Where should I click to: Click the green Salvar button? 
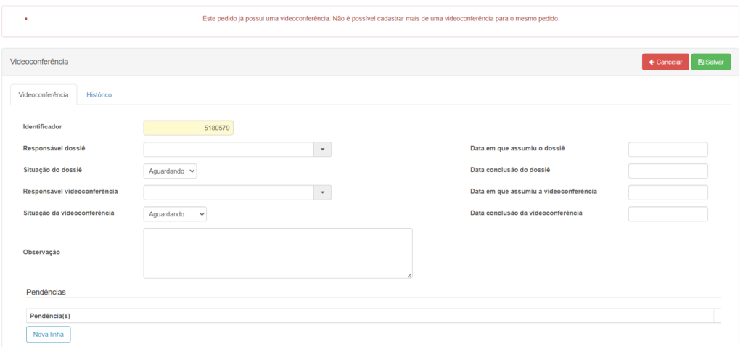coord(710,62)
